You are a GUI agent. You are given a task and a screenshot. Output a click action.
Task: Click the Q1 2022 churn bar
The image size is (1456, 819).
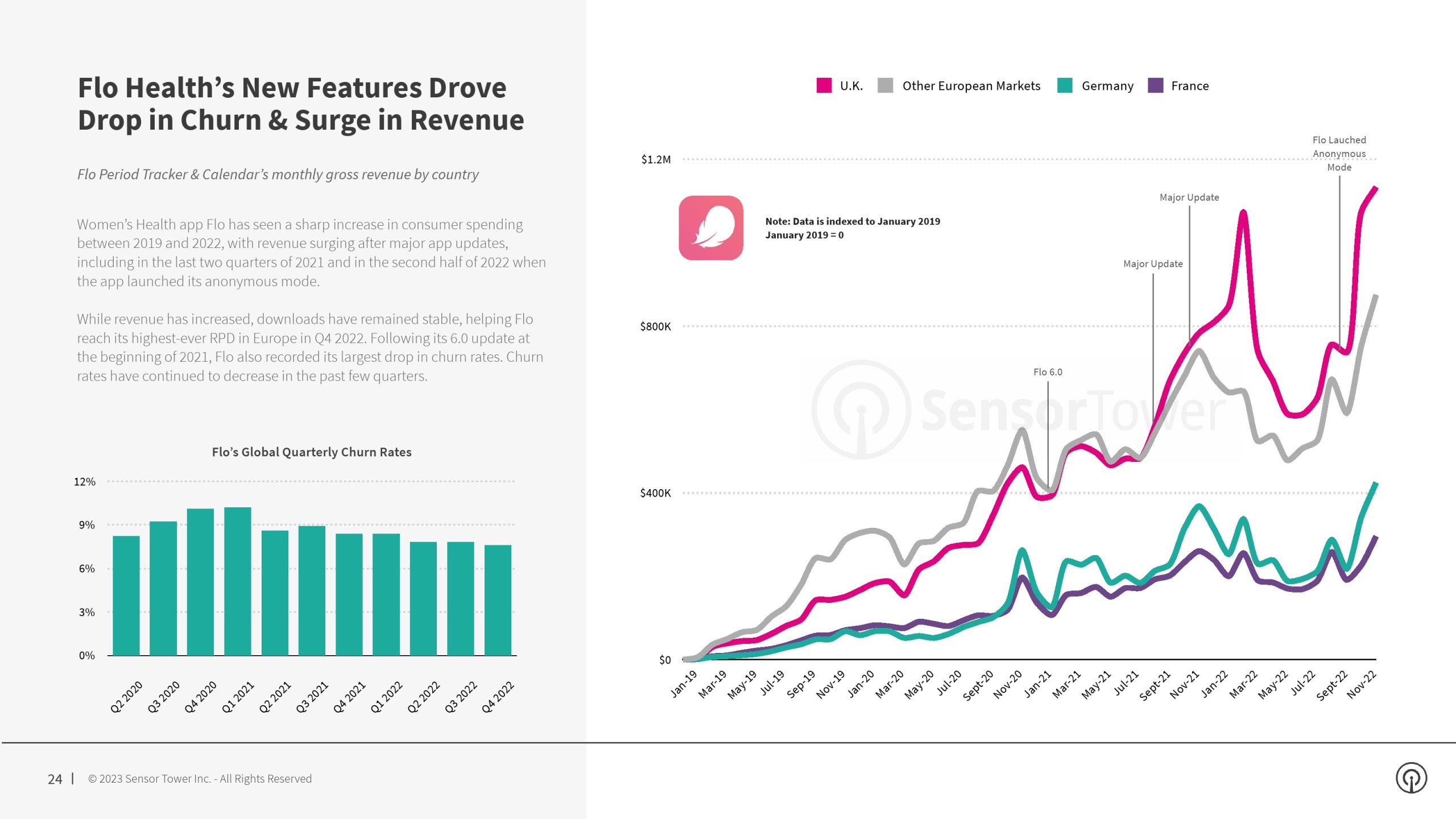click(386, 594)
